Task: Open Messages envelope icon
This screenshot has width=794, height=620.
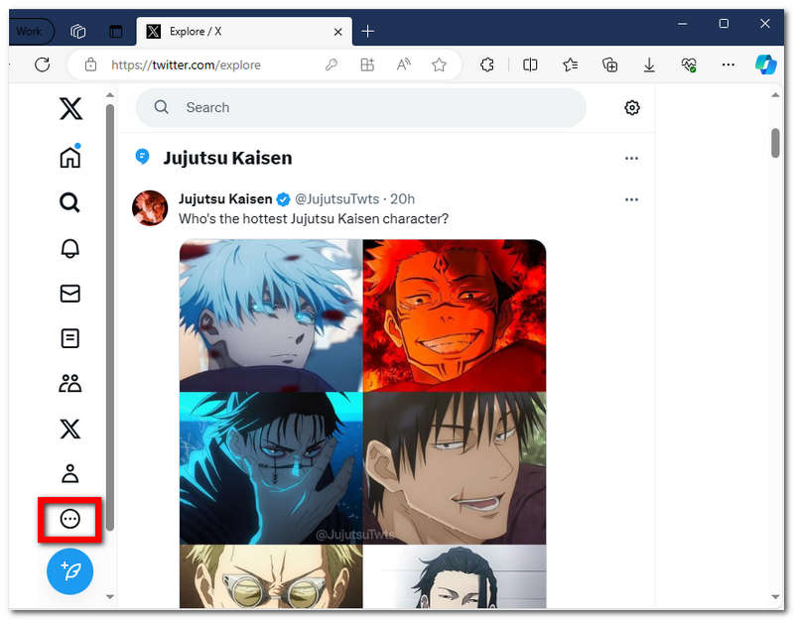Action: point(69,294)
